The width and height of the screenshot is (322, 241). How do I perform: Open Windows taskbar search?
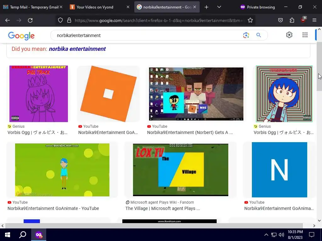(x=23, y=235)
